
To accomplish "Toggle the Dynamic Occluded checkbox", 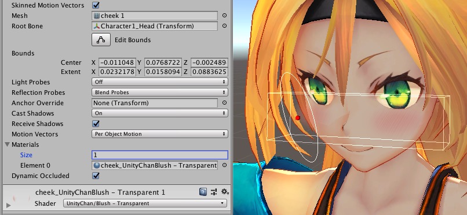I will click(96, 176).
